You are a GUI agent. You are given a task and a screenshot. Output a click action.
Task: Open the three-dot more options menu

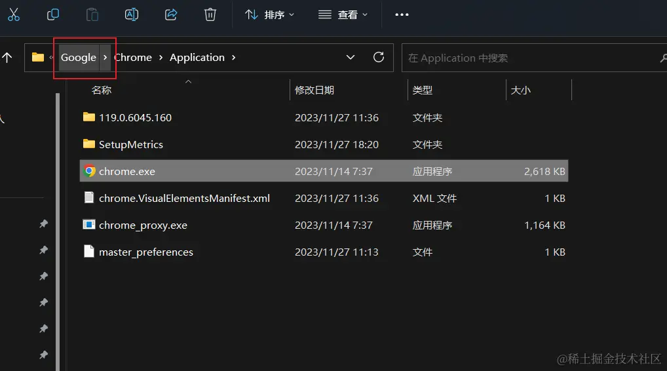(402, 14)
